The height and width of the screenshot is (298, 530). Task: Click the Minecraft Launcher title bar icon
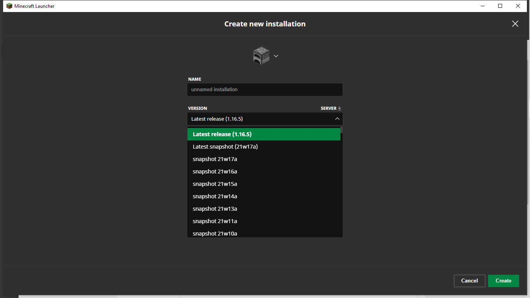(9, 6)
